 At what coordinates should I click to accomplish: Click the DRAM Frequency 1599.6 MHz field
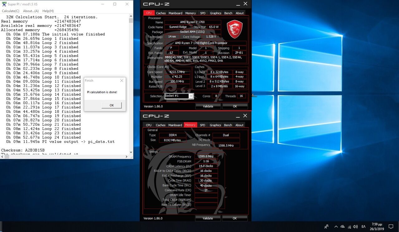(x=206, y=157)
